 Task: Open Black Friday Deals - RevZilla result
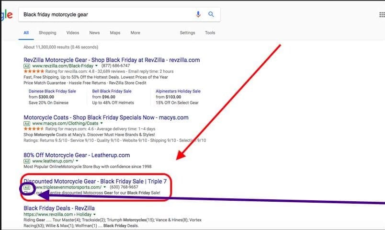pyautogui.click(x=59, y=208)
